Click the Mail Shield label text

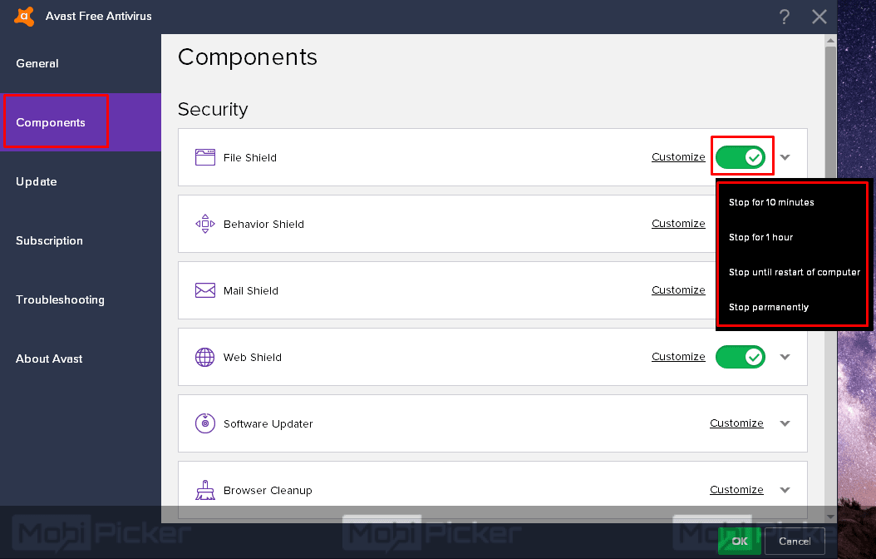(x=251, y=290)
